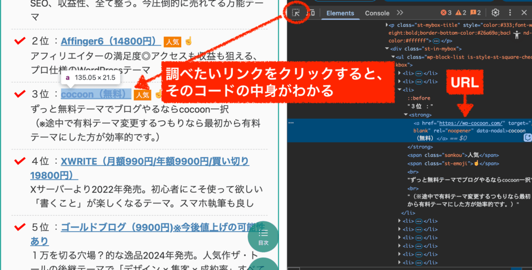Select the "3位 ：" text node
The image size is (532, 270).
click(420, 106)
